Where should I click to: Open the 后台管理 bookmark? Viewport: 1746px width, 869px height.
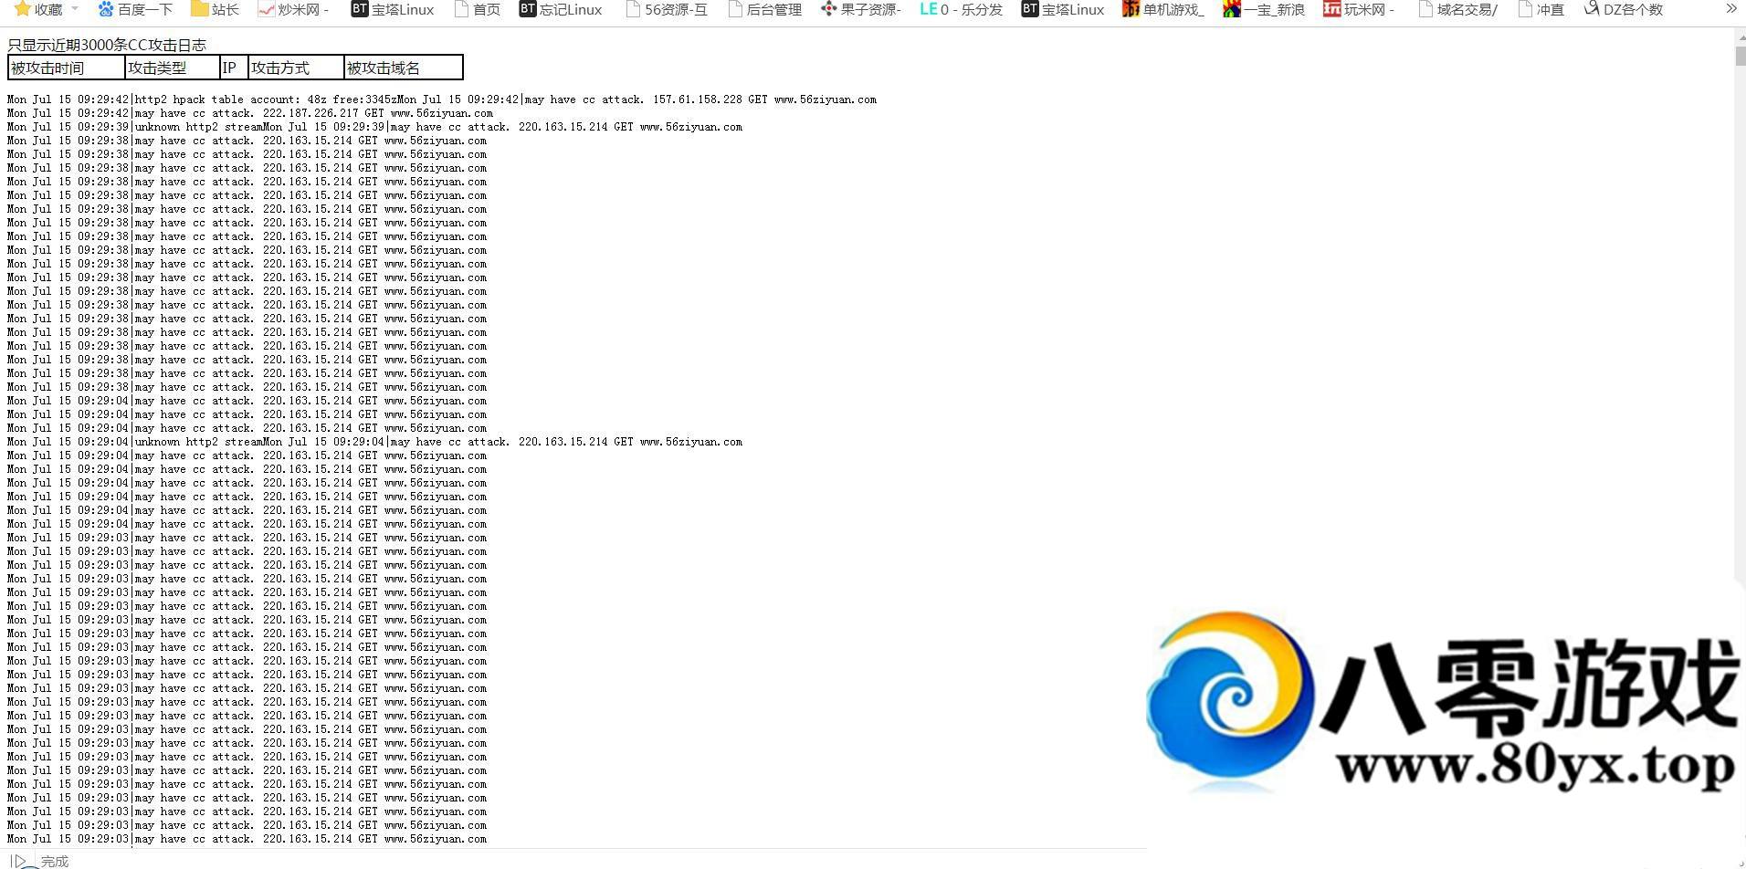tap(765, 9)
